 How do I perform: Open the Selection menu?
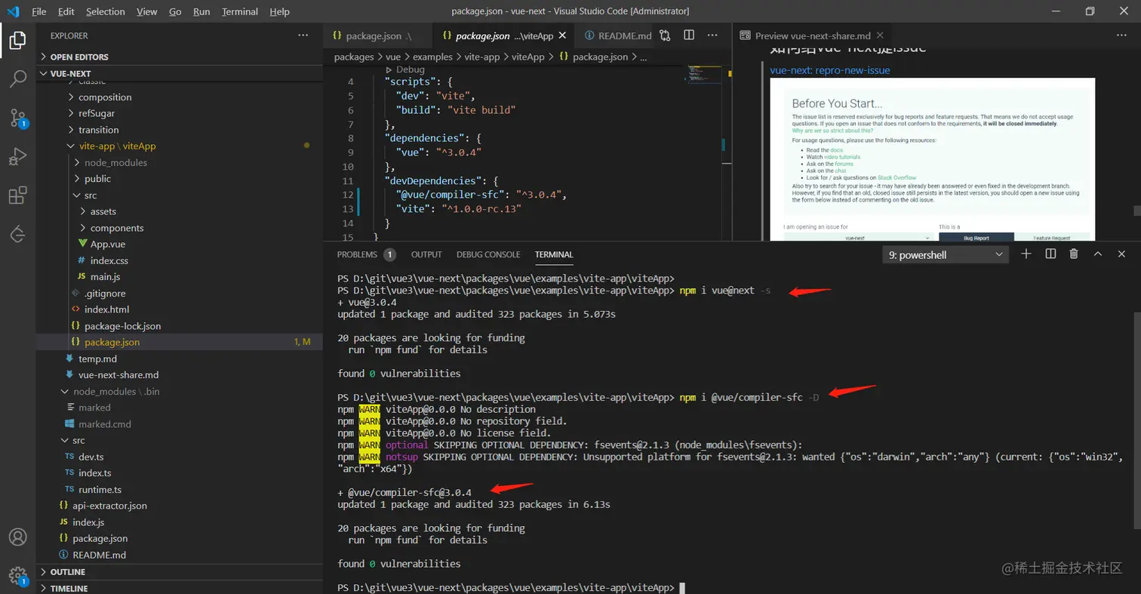[x=106, y=11]
